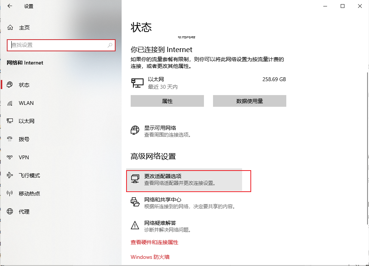Open 网络和共享中心 sharing center
This screenshot has height=266, width=369.
tap(163, 200)
